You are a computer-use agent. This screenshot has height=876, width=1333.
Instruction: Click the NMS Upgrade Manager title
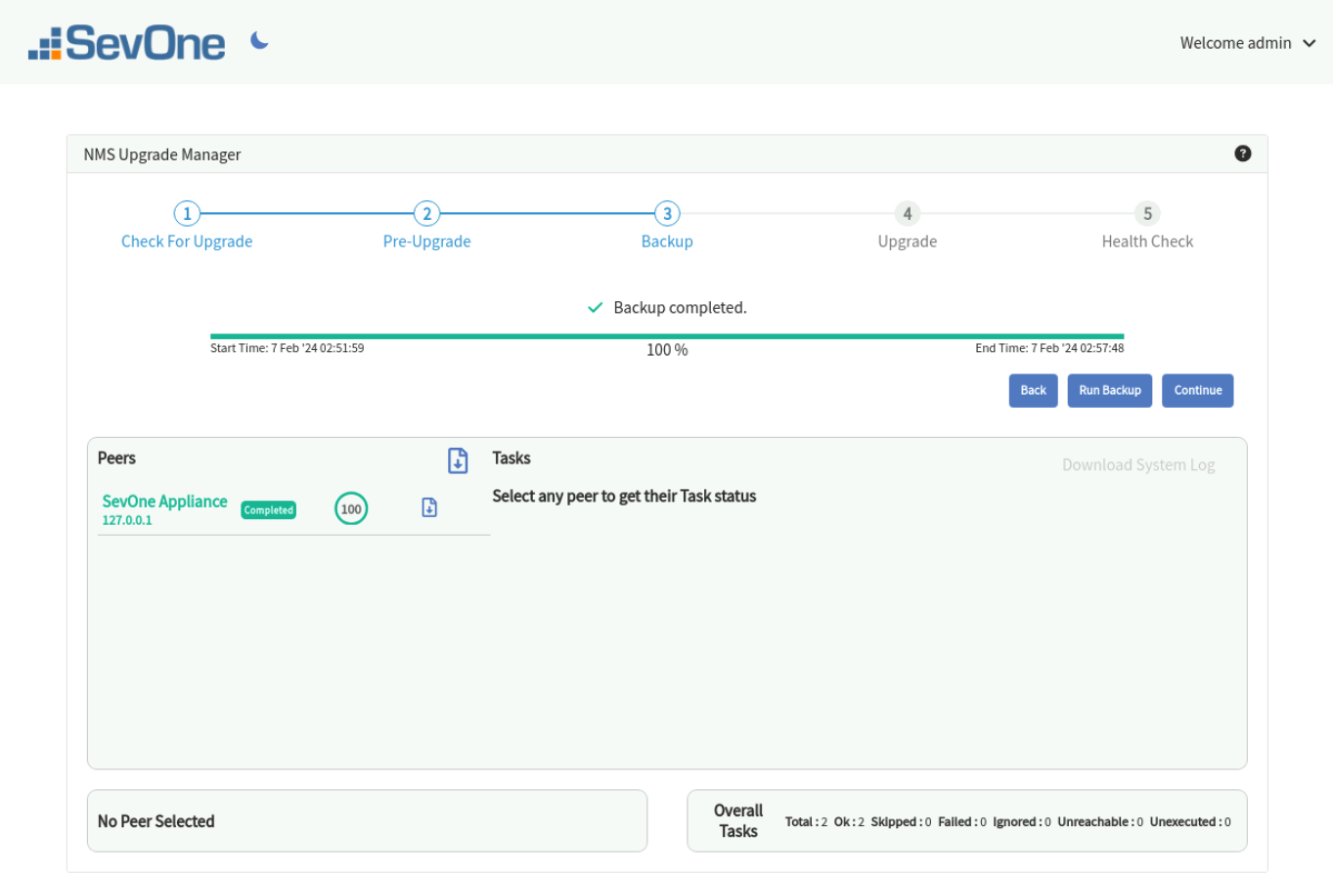pos(162,154)
